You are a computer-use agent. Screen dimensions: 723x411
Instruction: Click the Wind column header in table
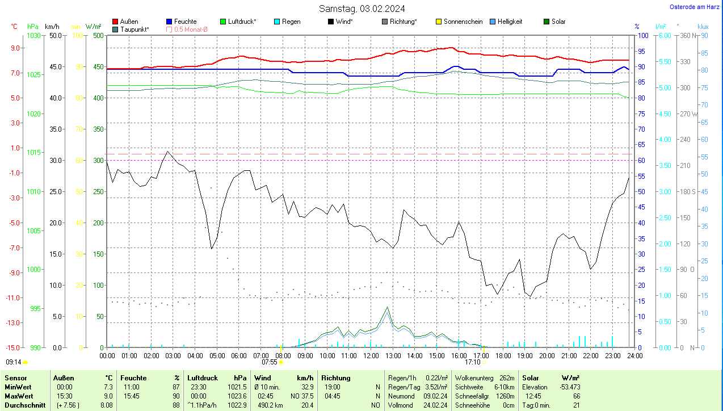[262, 378]
